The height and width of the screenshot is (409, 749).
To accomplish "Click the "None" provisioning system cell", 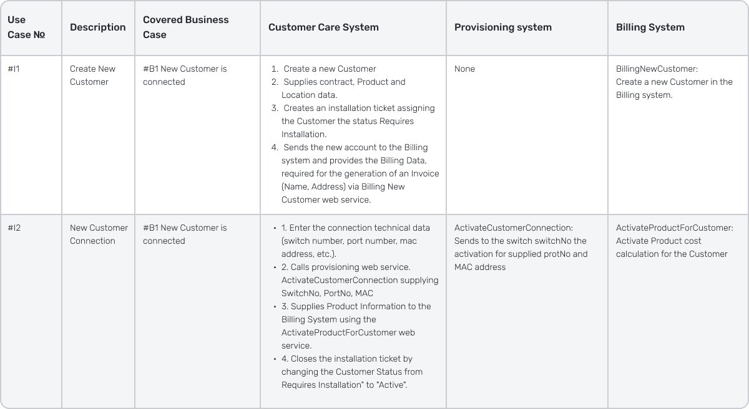I will tap(465, 69).
